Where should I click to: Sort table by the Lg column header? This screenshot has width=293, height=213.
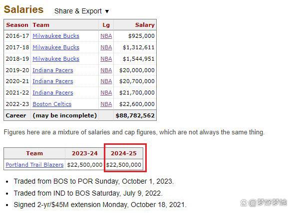[106, 25]
